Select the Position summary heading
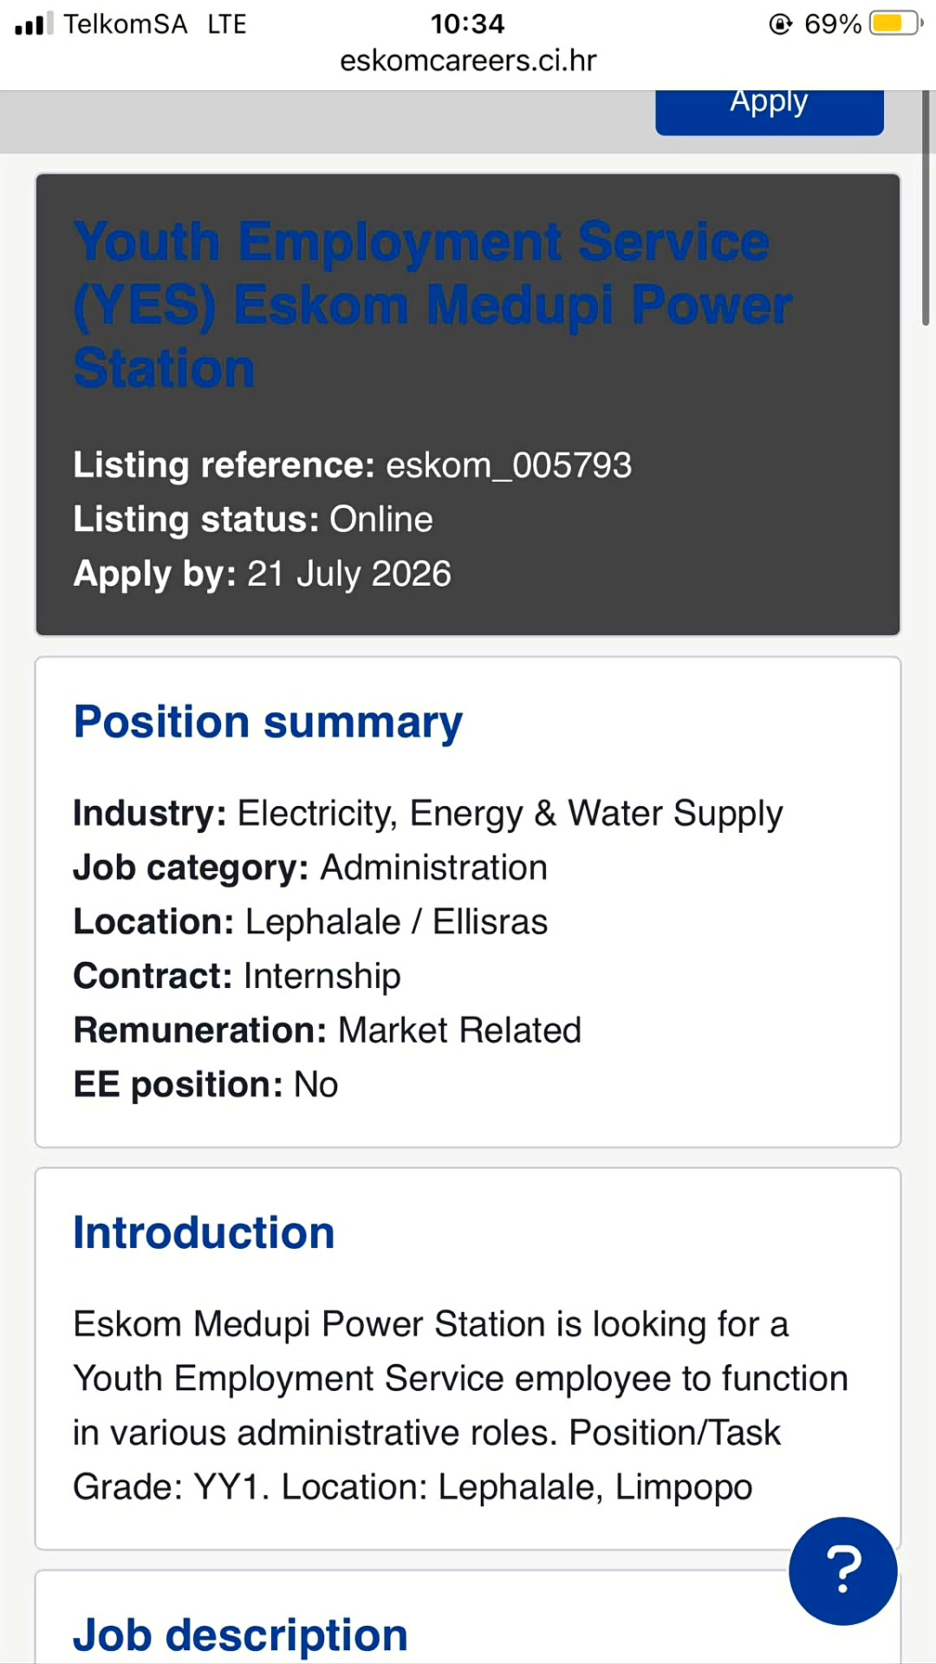The image size is (936, 1664). [x=268, y=723]
